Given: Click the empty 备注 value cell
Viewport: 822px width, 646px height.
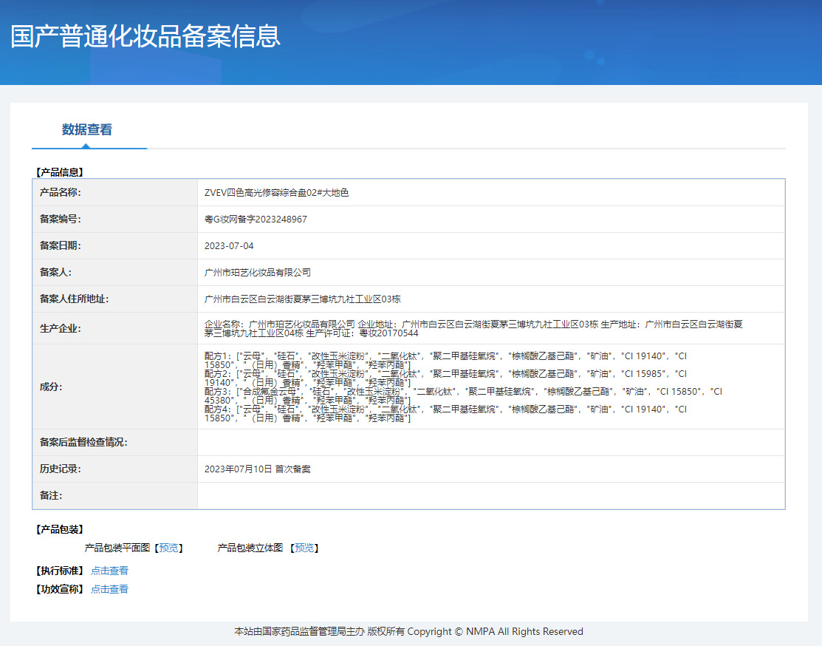Looking at the screenshot, I should pyautogui.click(x=490, y=496).
